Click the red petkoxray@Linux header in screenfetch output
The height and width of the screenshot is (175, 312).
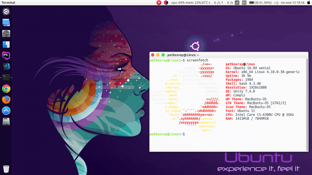click(240, 64)
